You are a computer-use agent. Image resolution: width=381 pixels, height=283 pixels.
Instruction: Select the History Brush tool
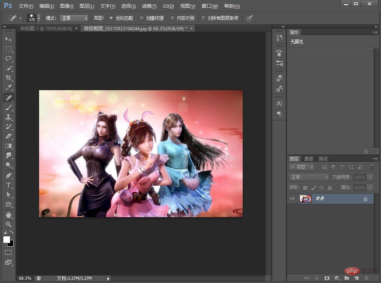pos(8,127)
